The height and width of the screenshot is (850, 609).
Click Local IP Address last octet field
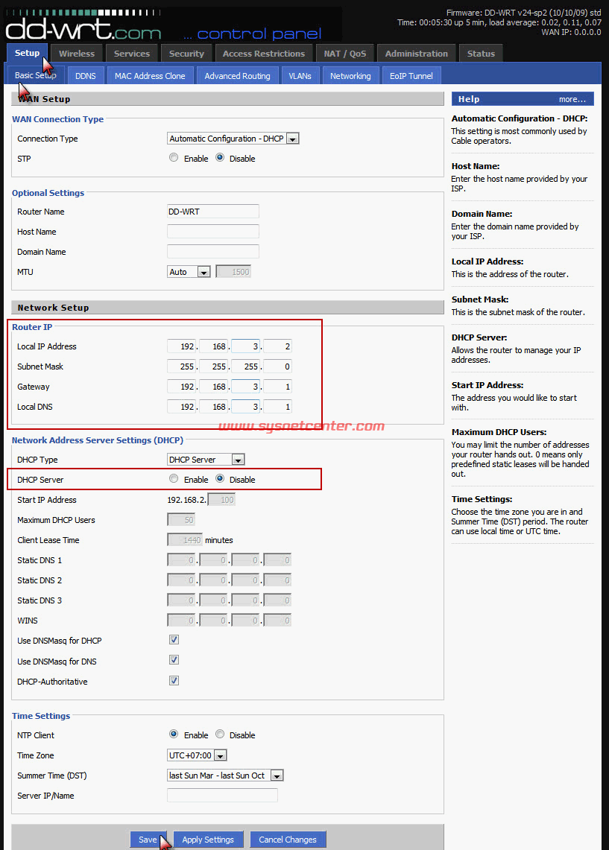click(277, 346)
